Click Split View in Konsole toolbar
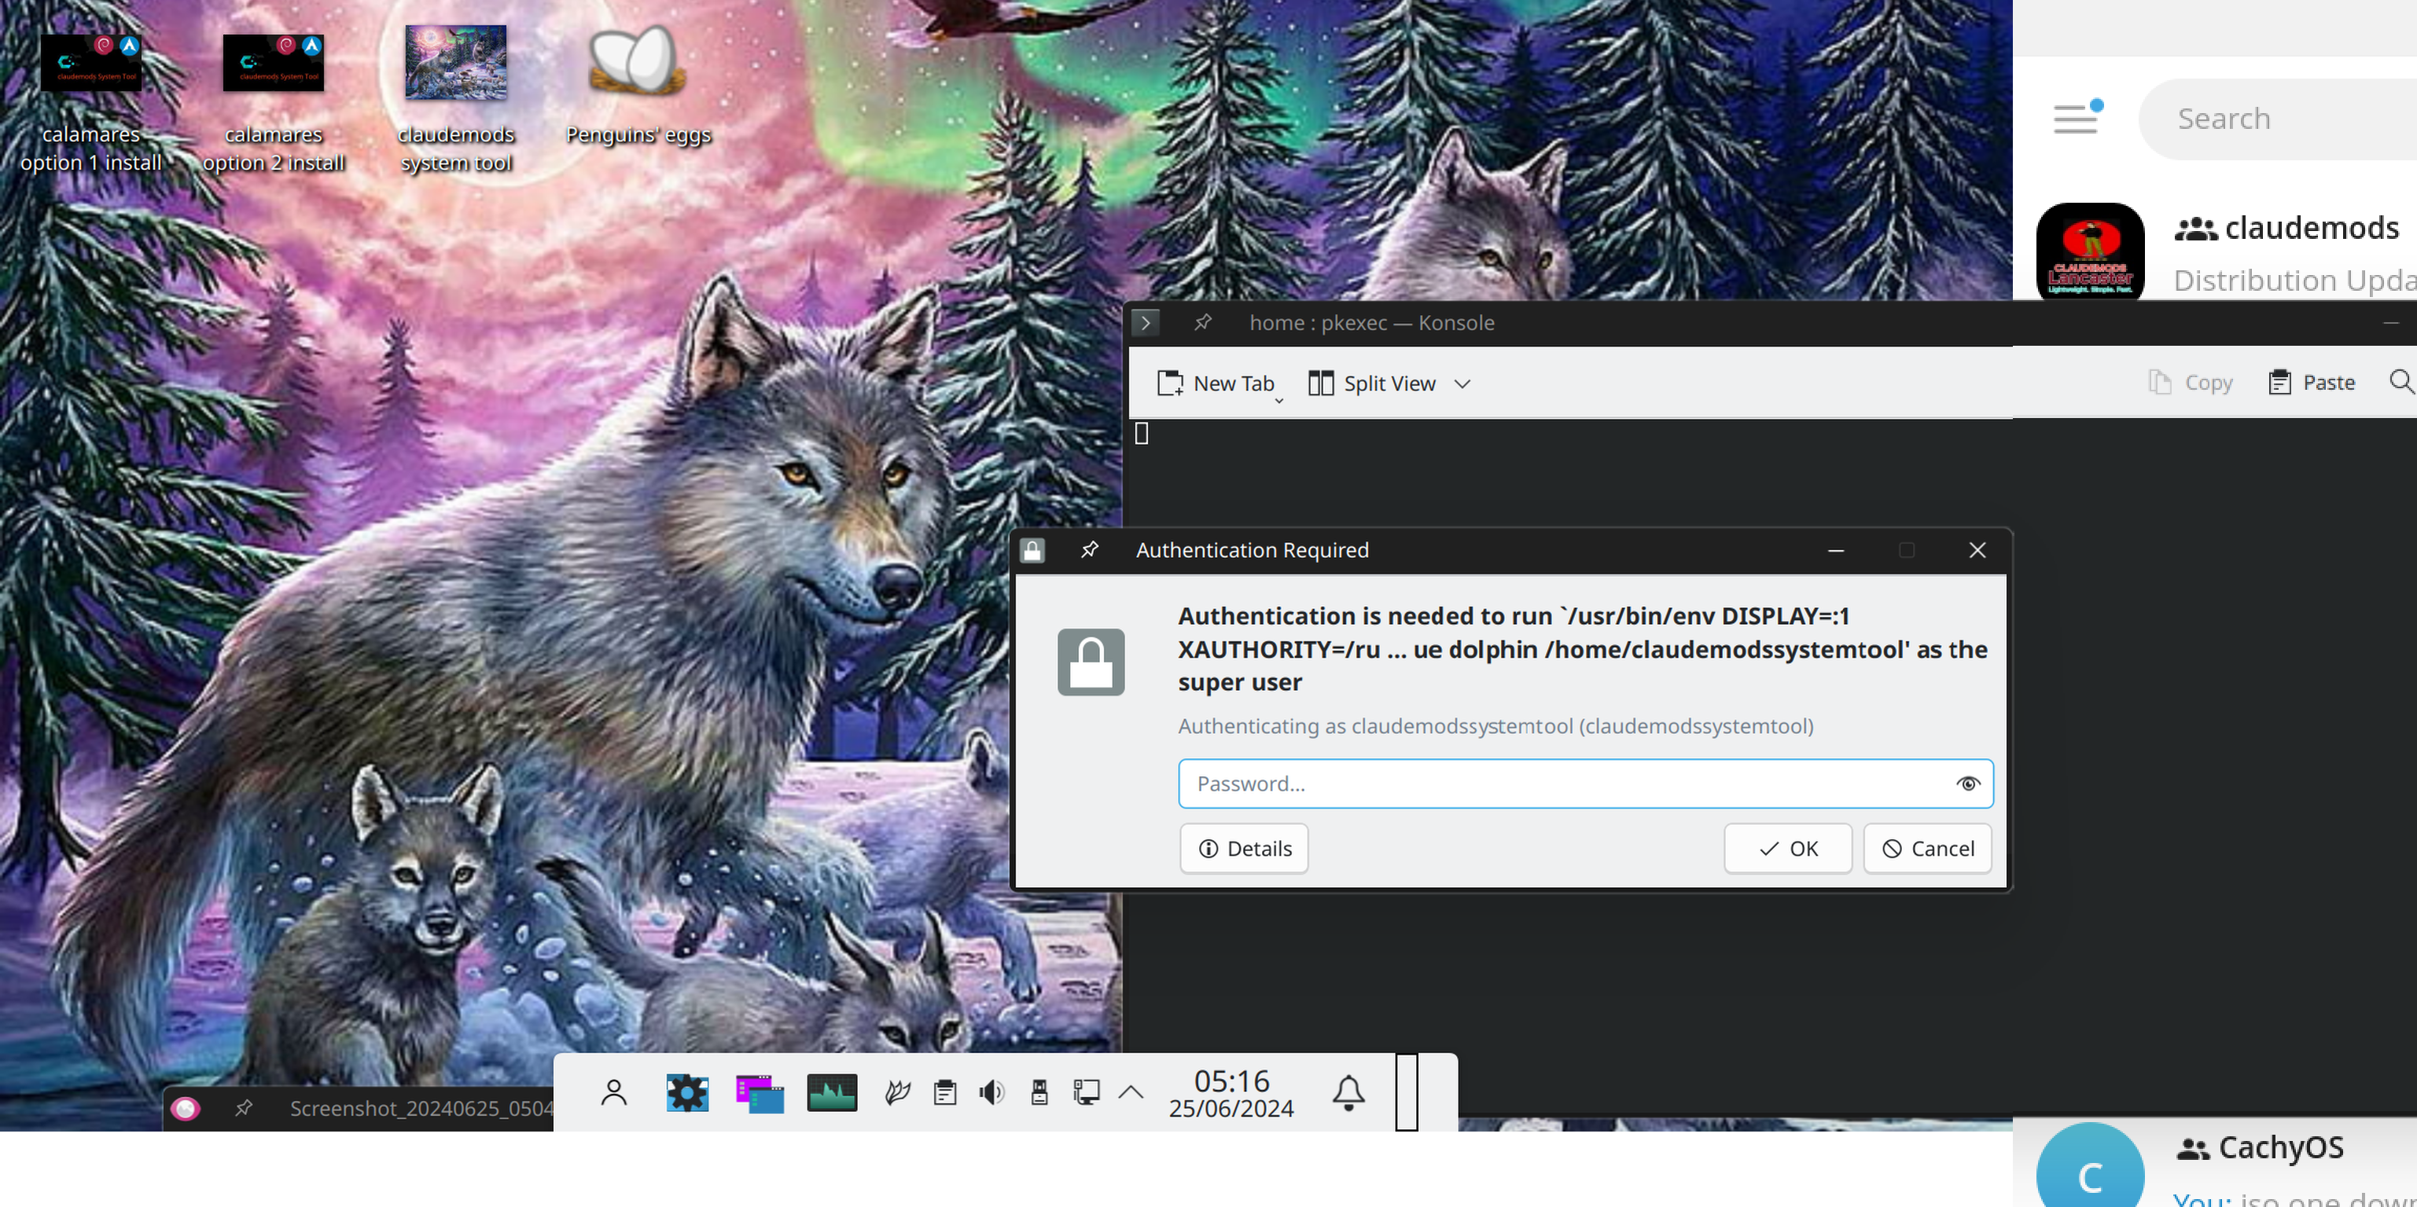This screenshot has height=1207, width=2417. tap(1372, 383)
